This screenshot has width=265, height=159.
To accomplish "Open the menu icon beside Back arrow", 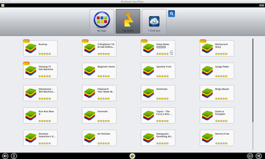I will pyautogui.click(x=14, y=156).
